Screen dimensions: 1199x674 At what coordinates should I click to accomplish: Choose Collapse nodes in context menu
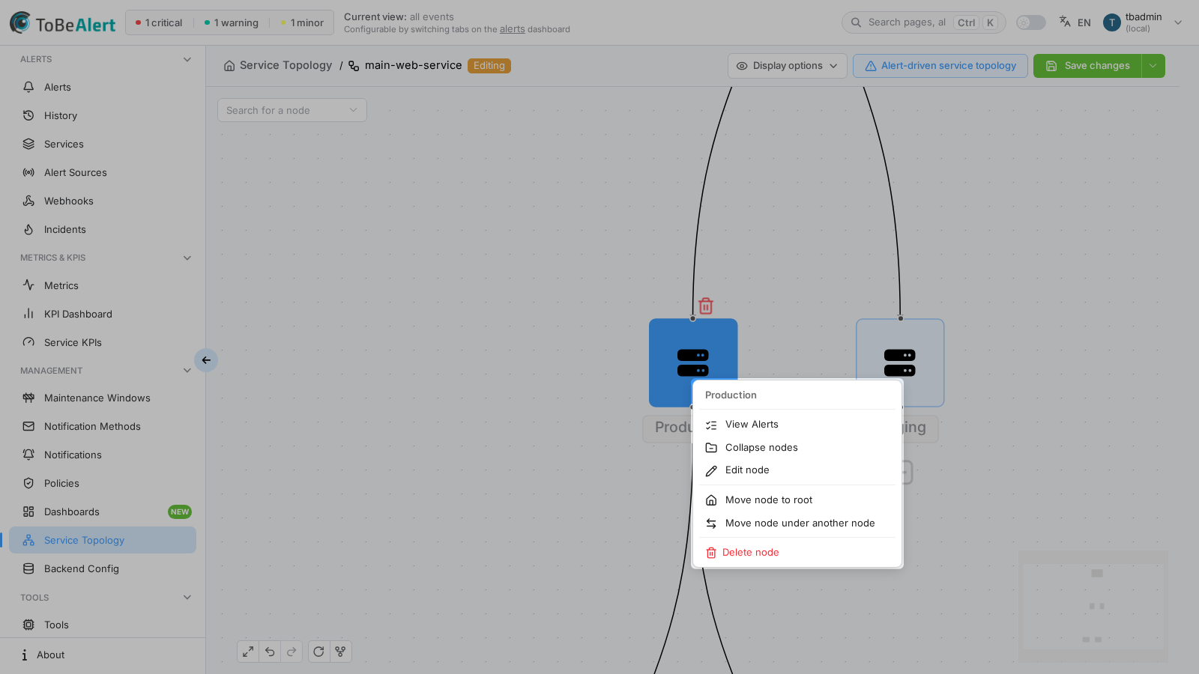click(x=797, y=448)
